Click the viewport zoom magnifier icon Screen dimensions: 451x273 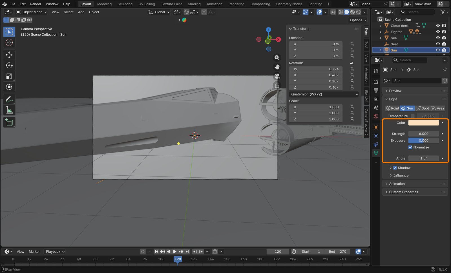pyautogui.click(x=277, y=58)
